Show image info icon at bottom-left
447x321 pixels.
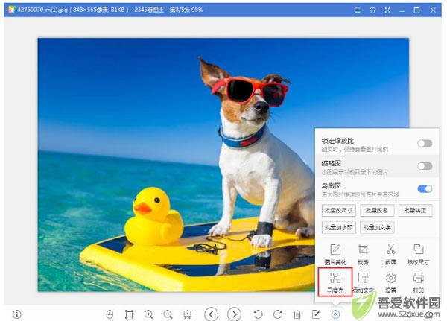click(x=17, y=314)
